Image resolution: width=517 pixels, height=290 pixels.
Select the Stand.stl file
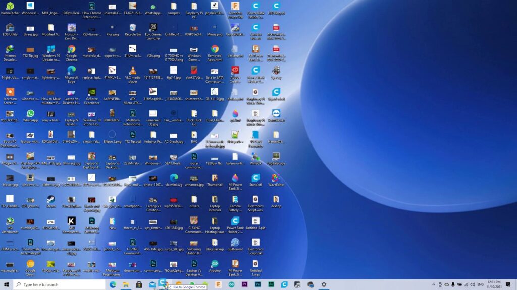coord(255,181)
